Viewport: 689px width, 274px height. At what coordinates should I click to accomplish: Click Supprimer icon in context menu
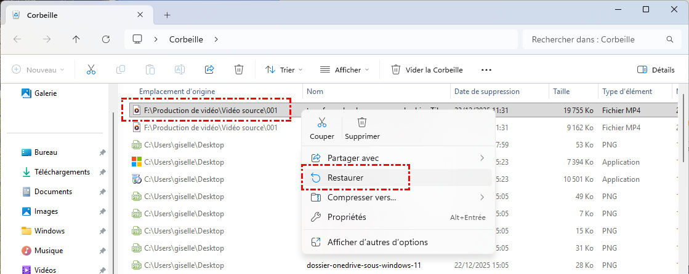[x=362, y=128]
